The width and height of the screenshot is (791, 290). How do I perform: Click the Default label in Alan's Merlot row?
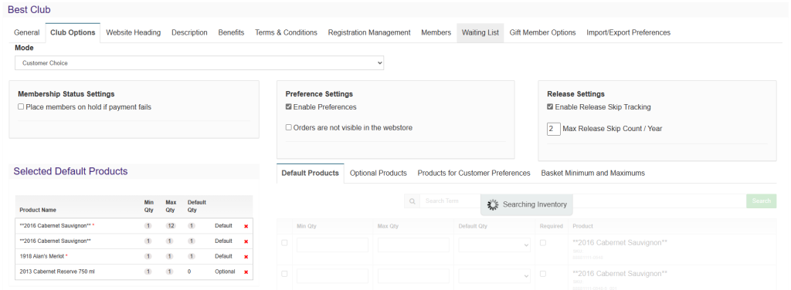[x=223, y=256]
